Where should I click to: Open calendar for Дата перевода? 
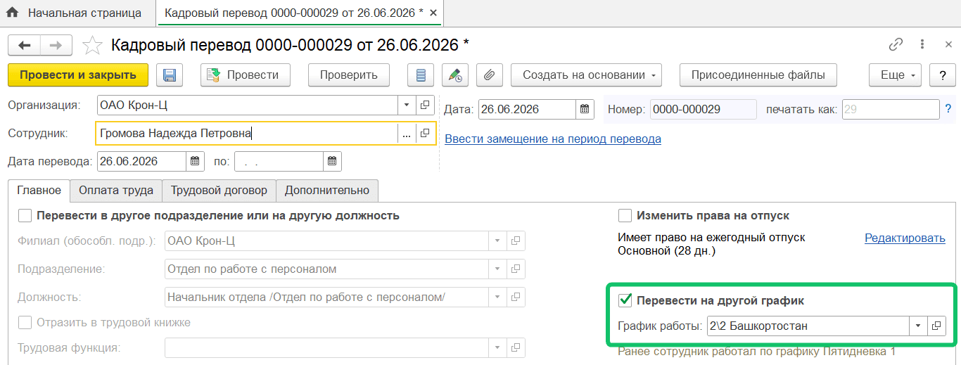[x=195, y=161]
